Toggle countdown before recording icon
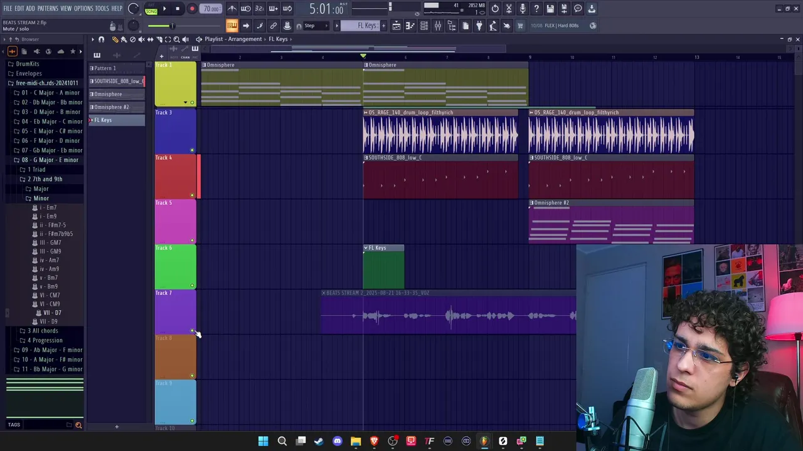 (259, 9)
